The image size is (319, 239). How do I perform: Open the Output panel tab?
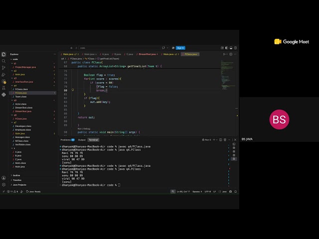82,140
